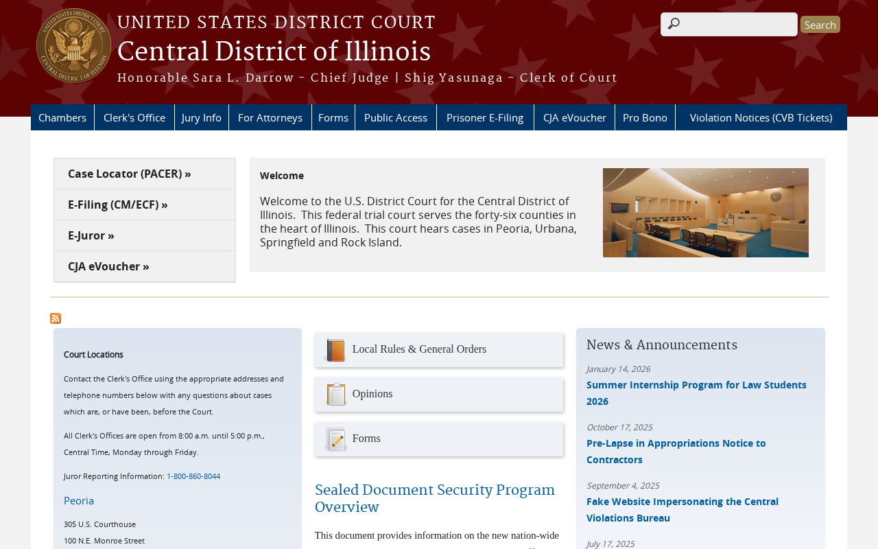Open the Jury Info menu
878x549 pixels.
click(202, 117)
